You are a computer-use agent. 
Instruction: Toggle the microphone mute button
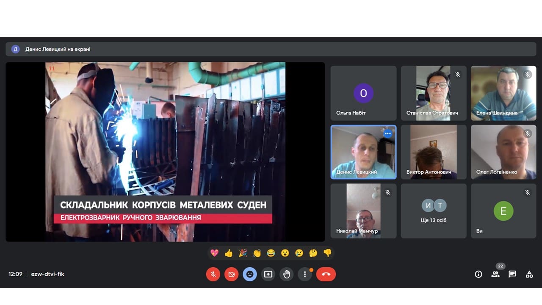tap(213, 274)
